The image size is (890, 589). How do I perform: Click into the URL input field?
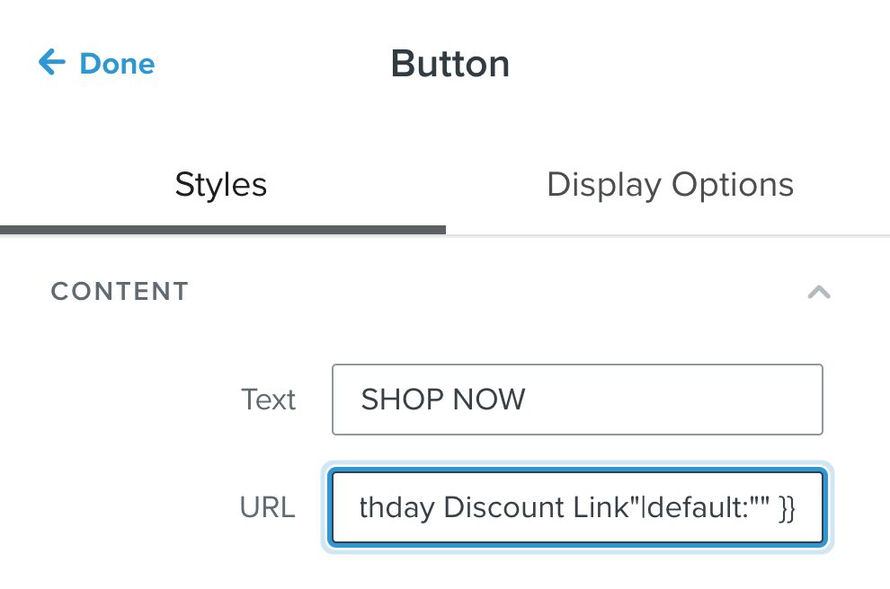[576, 508]
